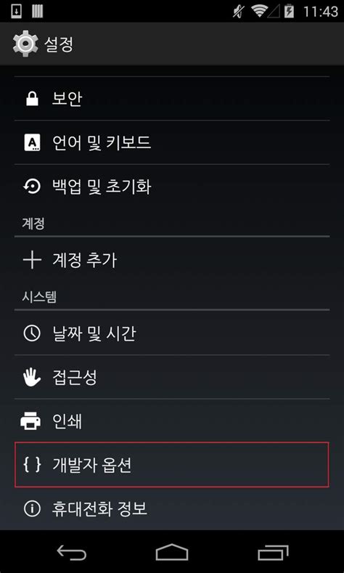Tap the hand icon for 접근성

32,377
